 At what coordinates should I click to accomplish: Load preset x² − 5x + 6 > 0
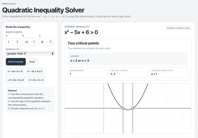coord(15,71)
